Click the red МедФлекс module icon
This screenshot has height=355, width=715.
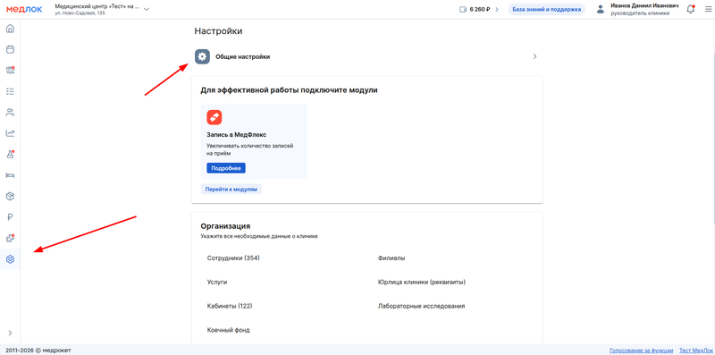tap(214, 117)
